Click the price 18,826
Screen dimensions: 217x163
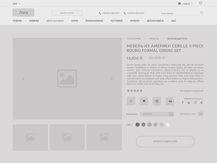pos(134,58)
